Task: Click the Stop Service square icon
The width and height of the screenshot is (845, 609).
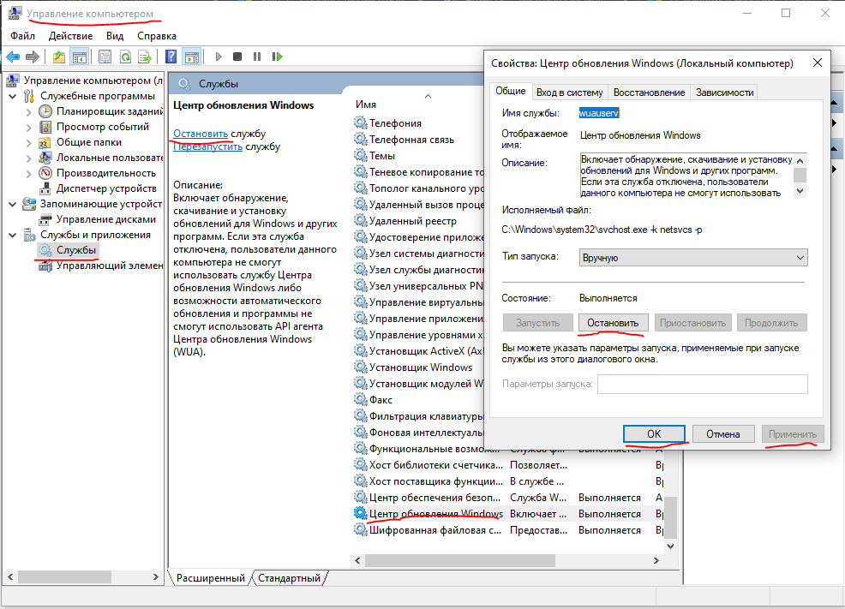Action: [237, 57]
